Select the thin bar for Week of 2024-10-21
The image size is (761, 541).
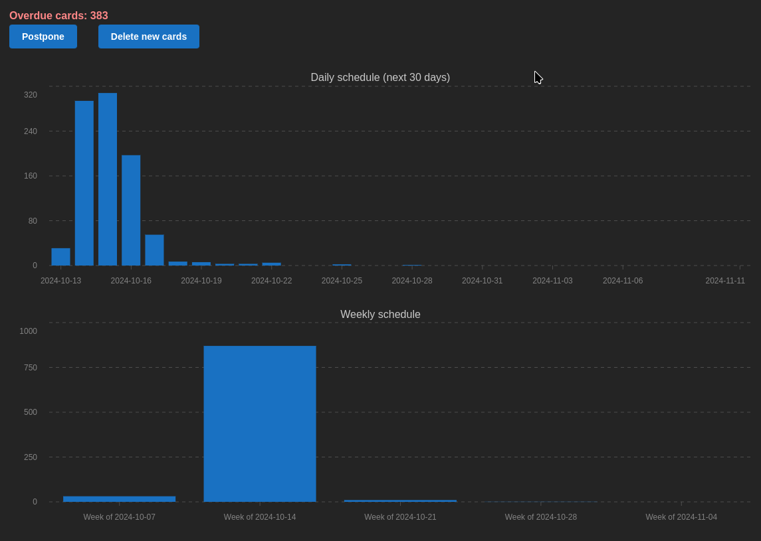click(x=400, y=501)
